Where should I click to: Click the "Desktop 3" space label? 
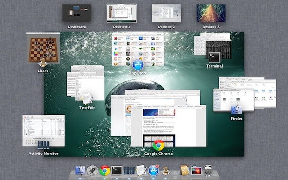(x=211, y=27)
